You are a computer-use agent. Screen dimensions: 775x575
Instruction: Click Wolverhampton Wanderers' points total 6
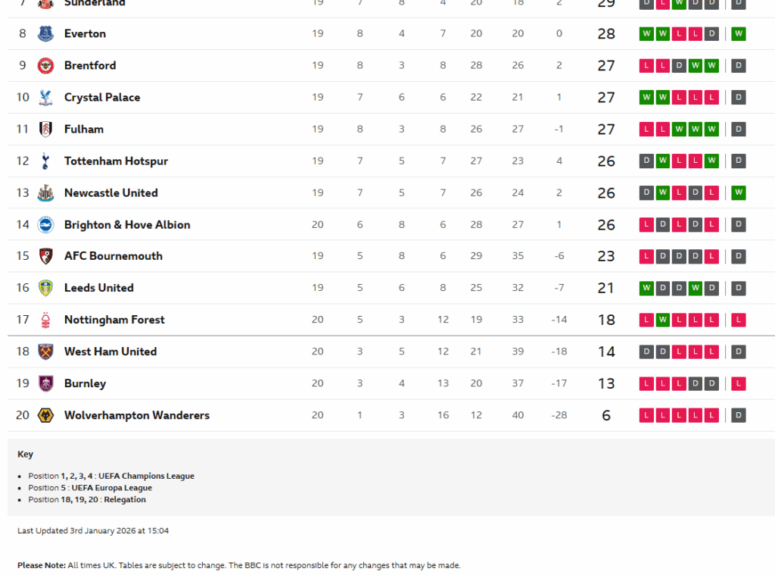pos(606,415)
